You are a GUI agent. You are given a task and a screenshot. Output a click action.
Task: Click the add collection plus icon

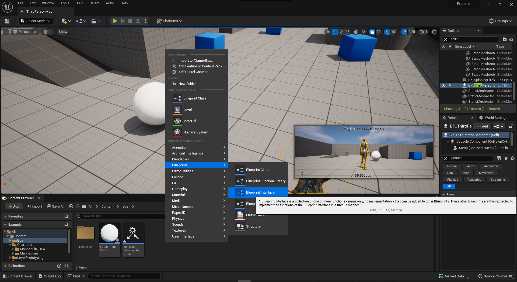pyautogui.click(x=59, y=266)
